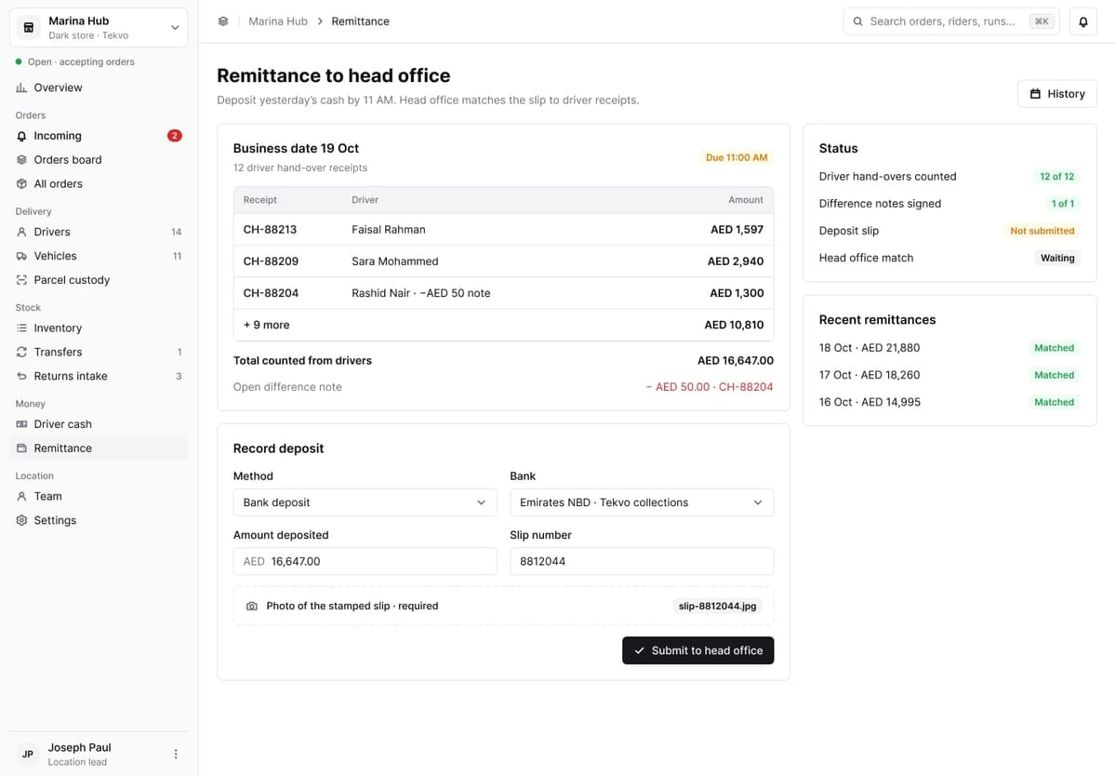Viewport: 1116px width, 776px height.
Task: Expand the + 9 more receipts row
Action: [x=503, y=325]
